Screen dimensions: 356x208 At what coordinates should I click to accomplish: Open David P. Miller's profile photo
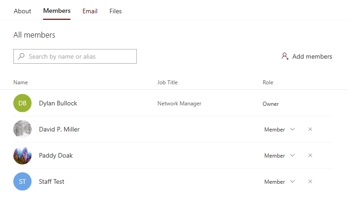coord(22,129)
